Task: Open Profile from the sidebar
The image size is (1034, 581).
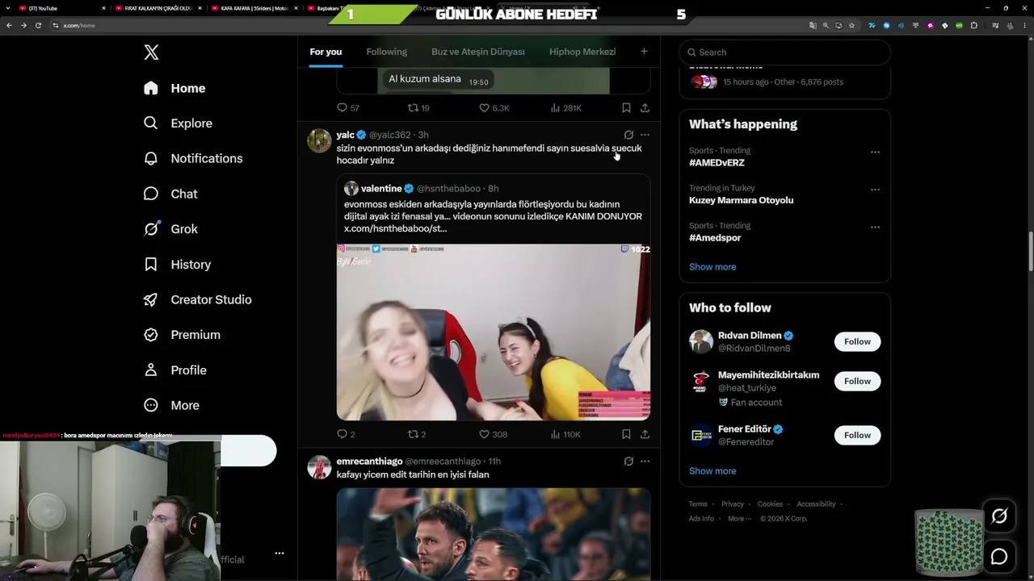Action: (174, 370)
